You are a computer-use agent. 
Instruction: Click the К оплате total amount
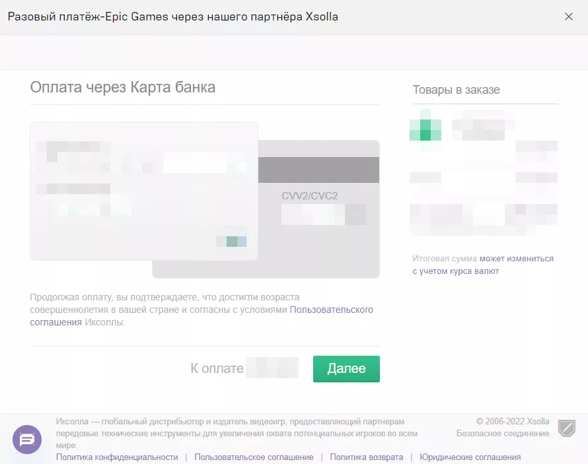(272, 368)
